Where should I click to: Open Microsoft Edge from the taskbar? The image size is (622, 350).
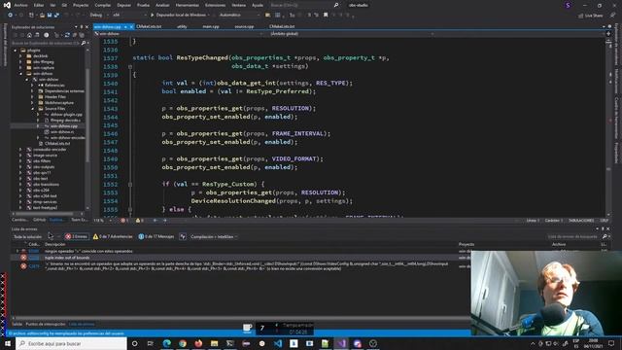166,343
